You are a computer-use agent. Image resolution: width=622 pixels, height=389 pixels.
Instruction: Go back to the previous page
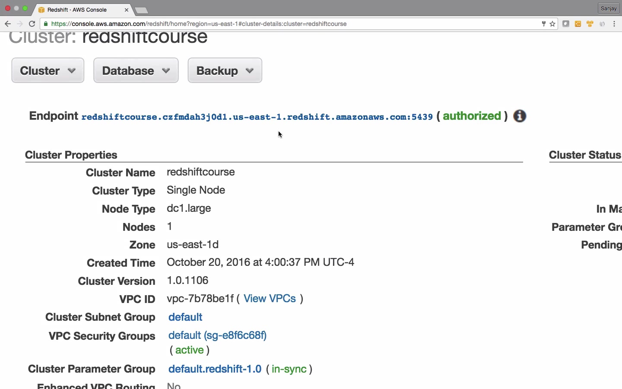7,24
